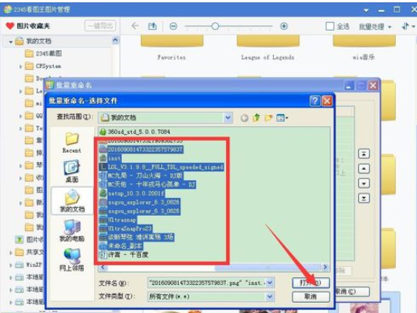Toggle the 全选 select all checkbox
Viewport: 417px width, 313px height.
click(x=330, y=26)
